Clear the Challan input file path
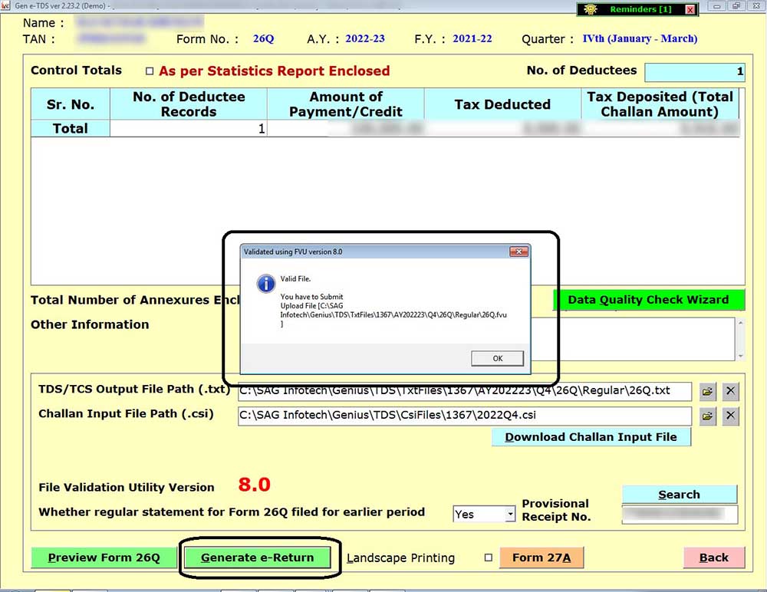767x592 pixels. click(731, 416)
